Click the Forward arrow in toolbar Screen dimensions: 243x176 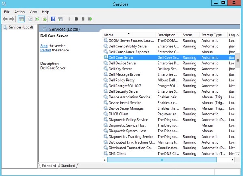(11, 19)
